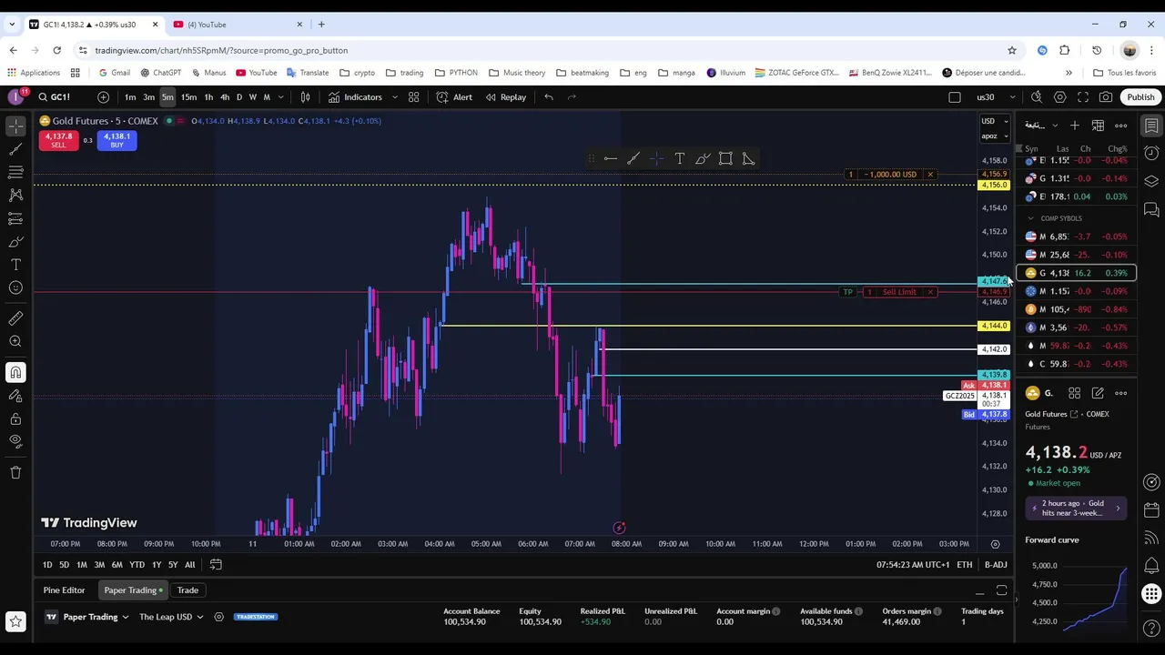Open the Fibonacci retracement tools
Screen dimensions: 1165x655
tap(15, 172)
